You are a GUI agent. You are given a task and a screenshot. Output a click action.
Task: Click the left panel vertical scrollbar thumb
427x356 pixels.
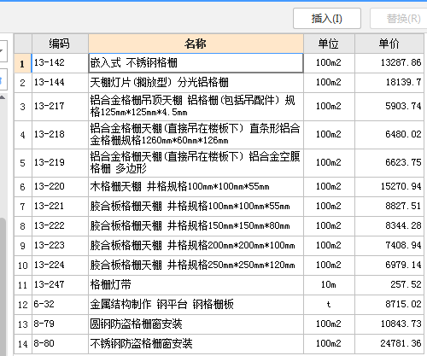pos(3,287)
